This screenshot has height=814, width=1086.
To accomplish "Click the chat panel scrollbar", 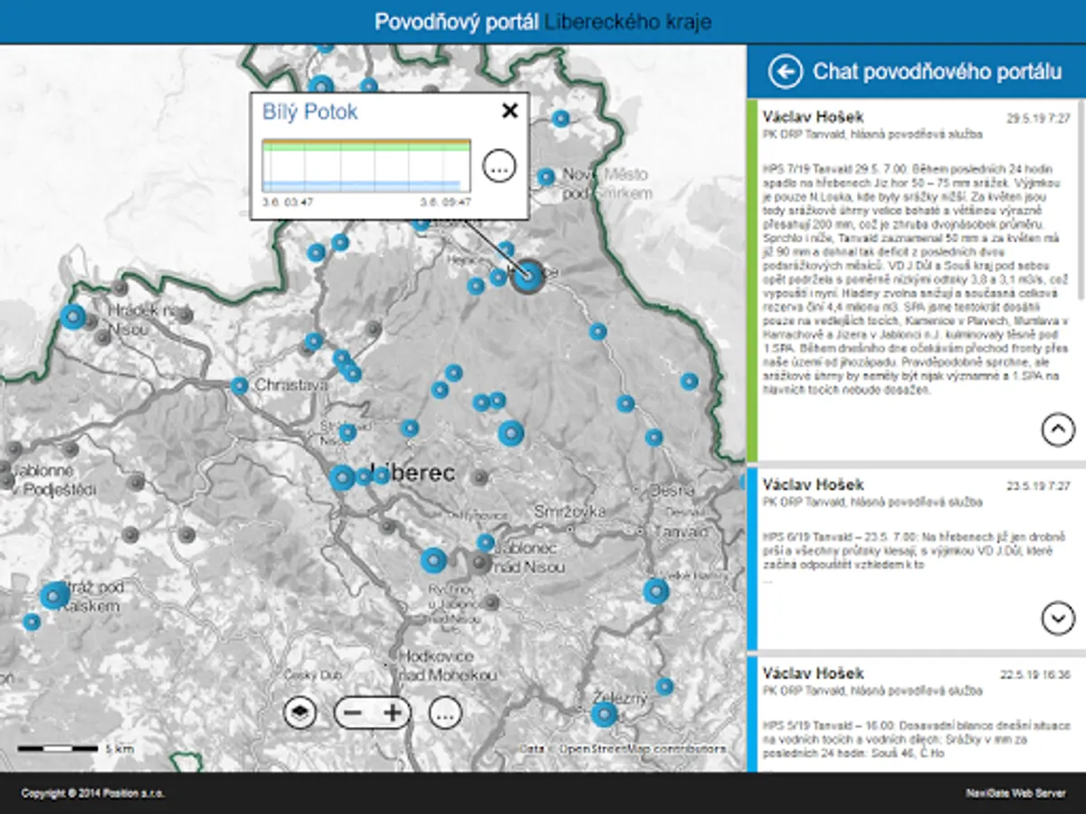I will (x=1081, y=199).
